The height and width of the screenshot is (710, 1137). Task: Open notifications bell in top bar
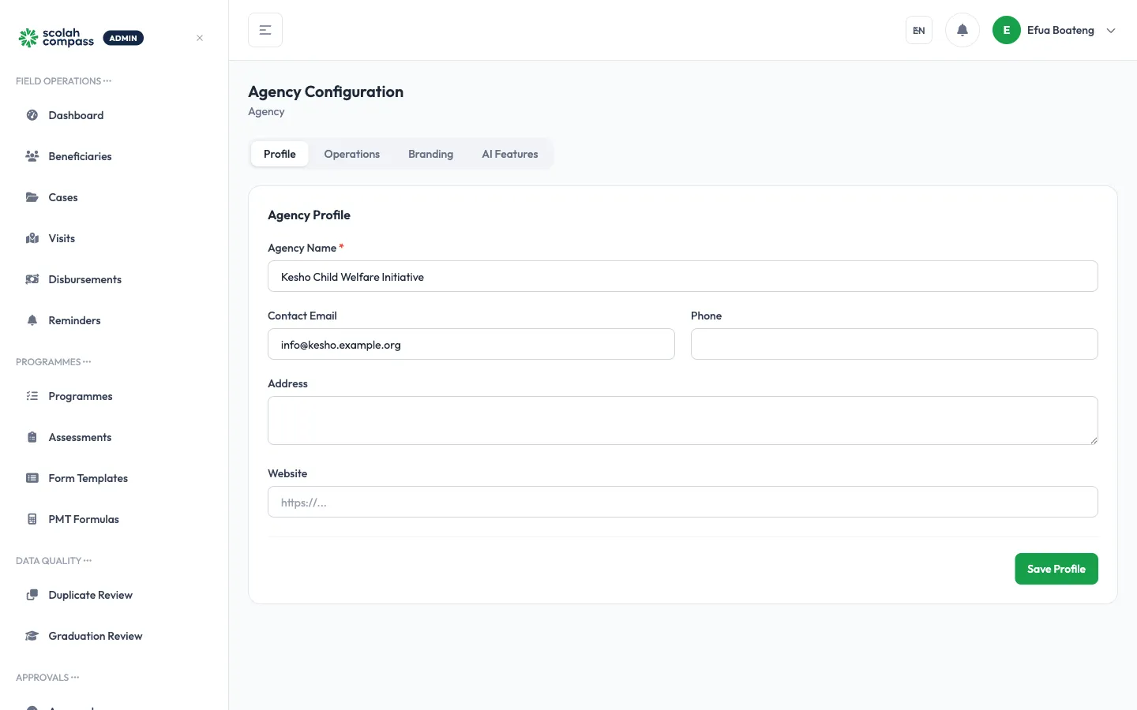tap(963, 30)
